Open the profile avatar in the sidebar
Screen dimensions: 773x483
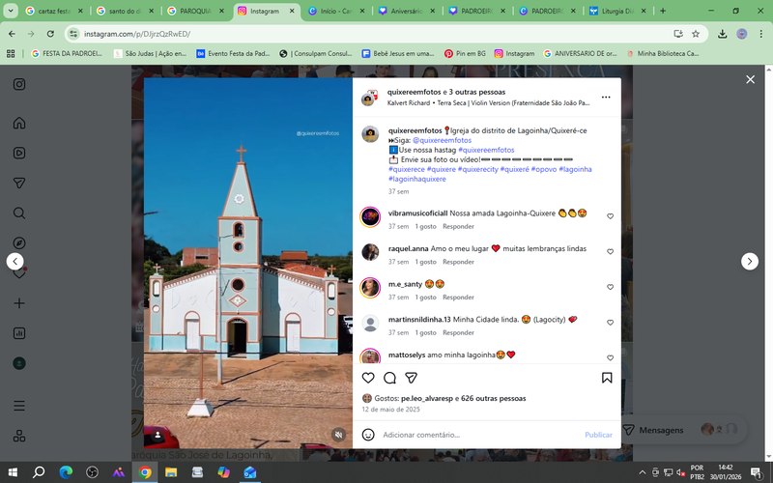(x=19, y=363)
